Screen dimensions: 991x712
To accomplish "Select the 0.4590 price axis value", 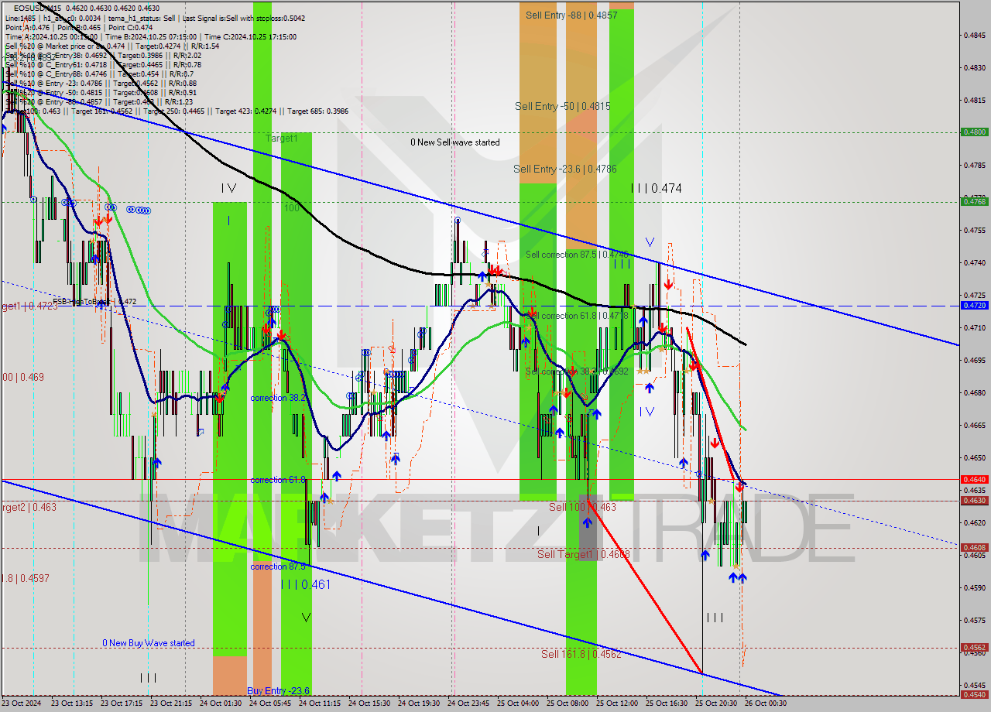I will click(974, 587).
